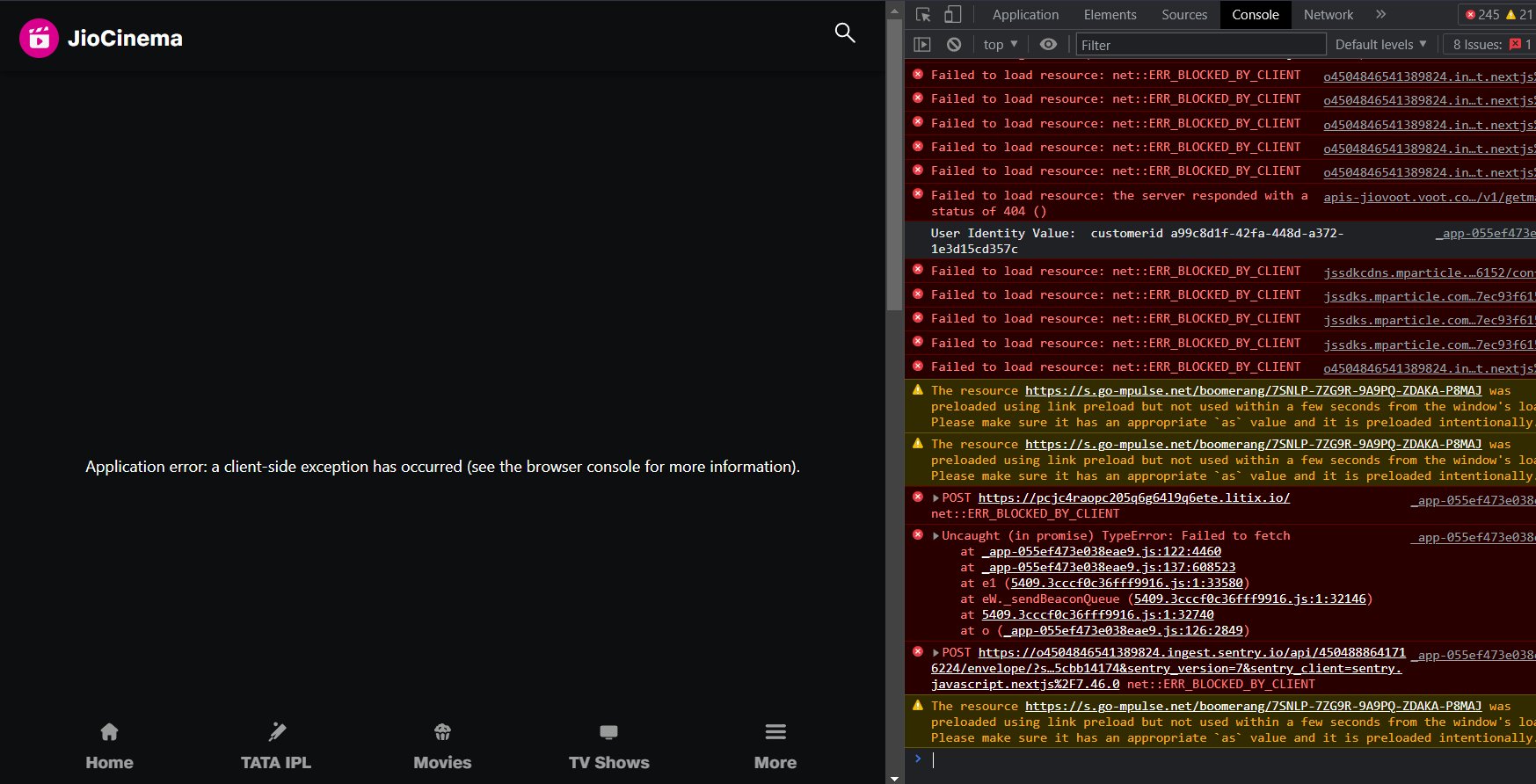Image resolution: width=1536 pixels, height=784 pixels.
Task: Click the 21 warnings counter
Action: click(1519, 14)
